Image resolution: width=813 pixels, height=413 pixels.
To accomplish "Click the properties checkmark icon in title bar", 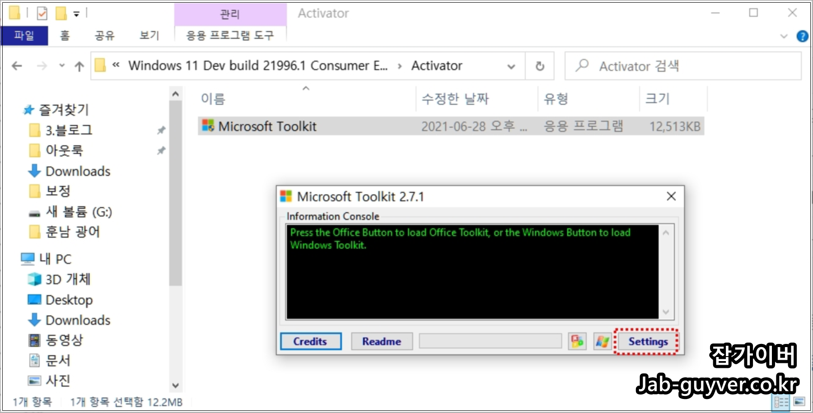I will point(42,14).
